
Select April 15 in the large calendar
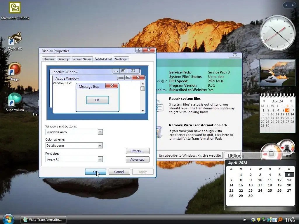pyautogui.click(x=241, y=185)
